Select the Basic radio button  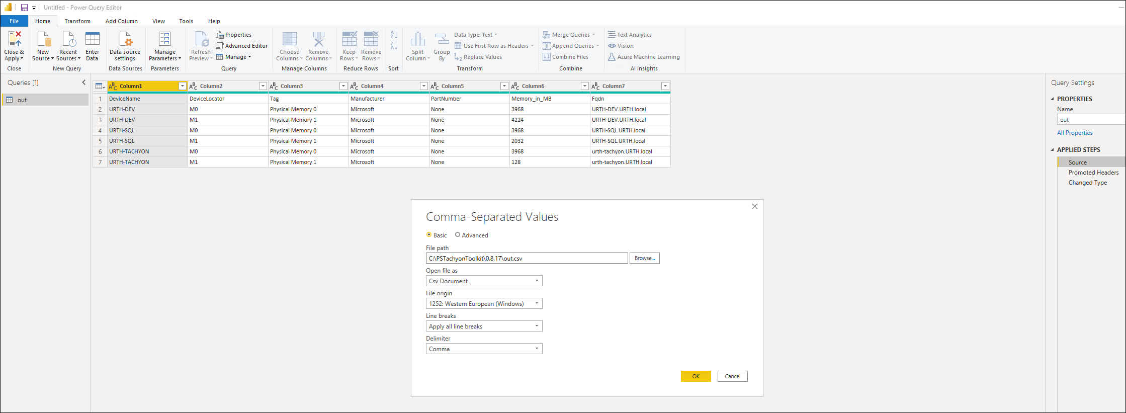(429, 235)
